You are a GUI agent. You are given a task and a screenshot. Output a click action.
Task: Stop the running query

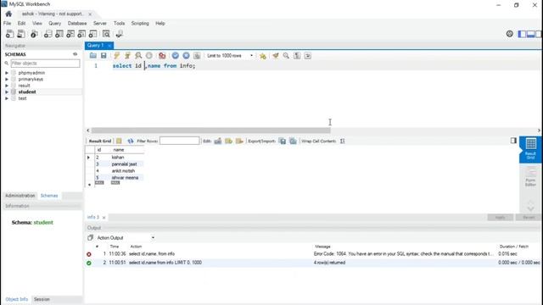149,55
